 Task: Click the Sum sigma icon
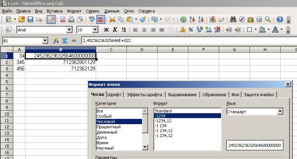click(x=65, y=41)
